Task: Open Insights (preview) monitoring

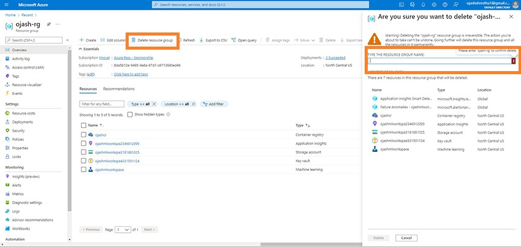Action: click(26, 177)
